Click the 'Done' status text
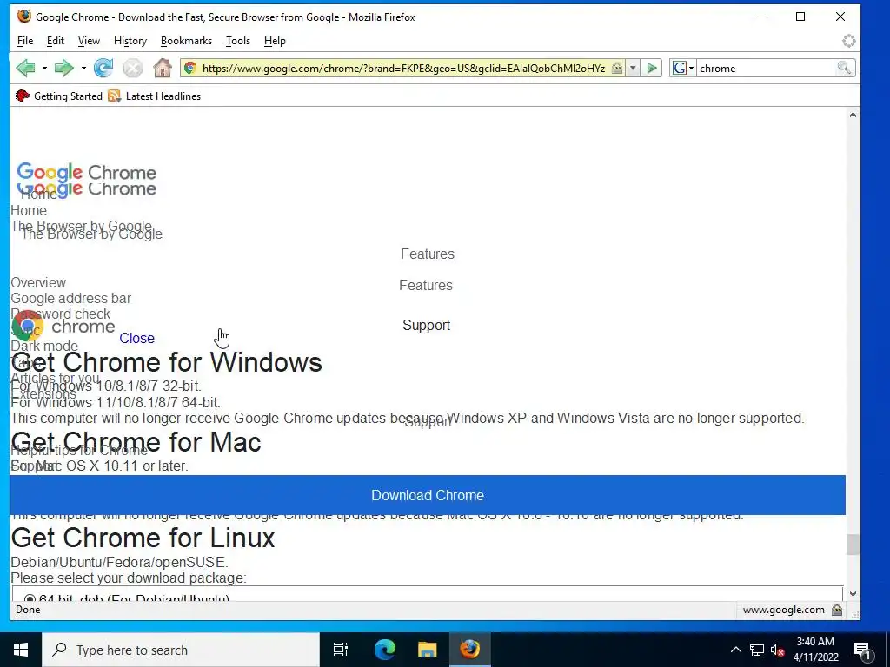Viewport: 890px width, 667px height. coord(28,610)
